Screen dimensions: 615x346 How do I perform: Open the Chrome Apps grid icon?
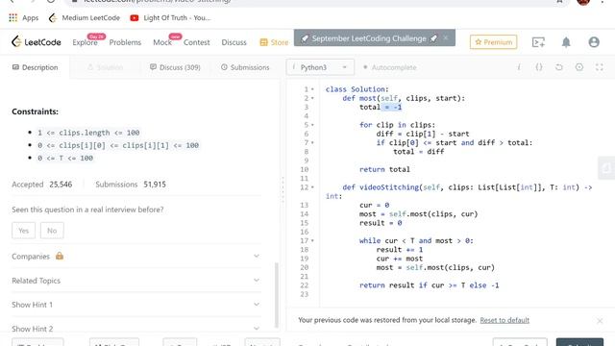pyautogui.click(x=12, y=17)
